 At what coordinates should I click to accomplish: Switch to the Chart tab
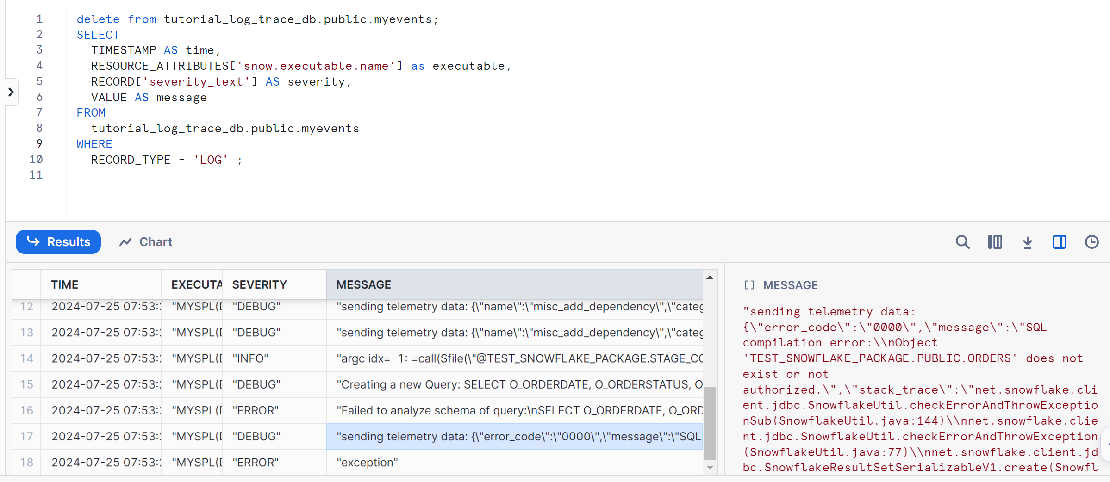146,242
